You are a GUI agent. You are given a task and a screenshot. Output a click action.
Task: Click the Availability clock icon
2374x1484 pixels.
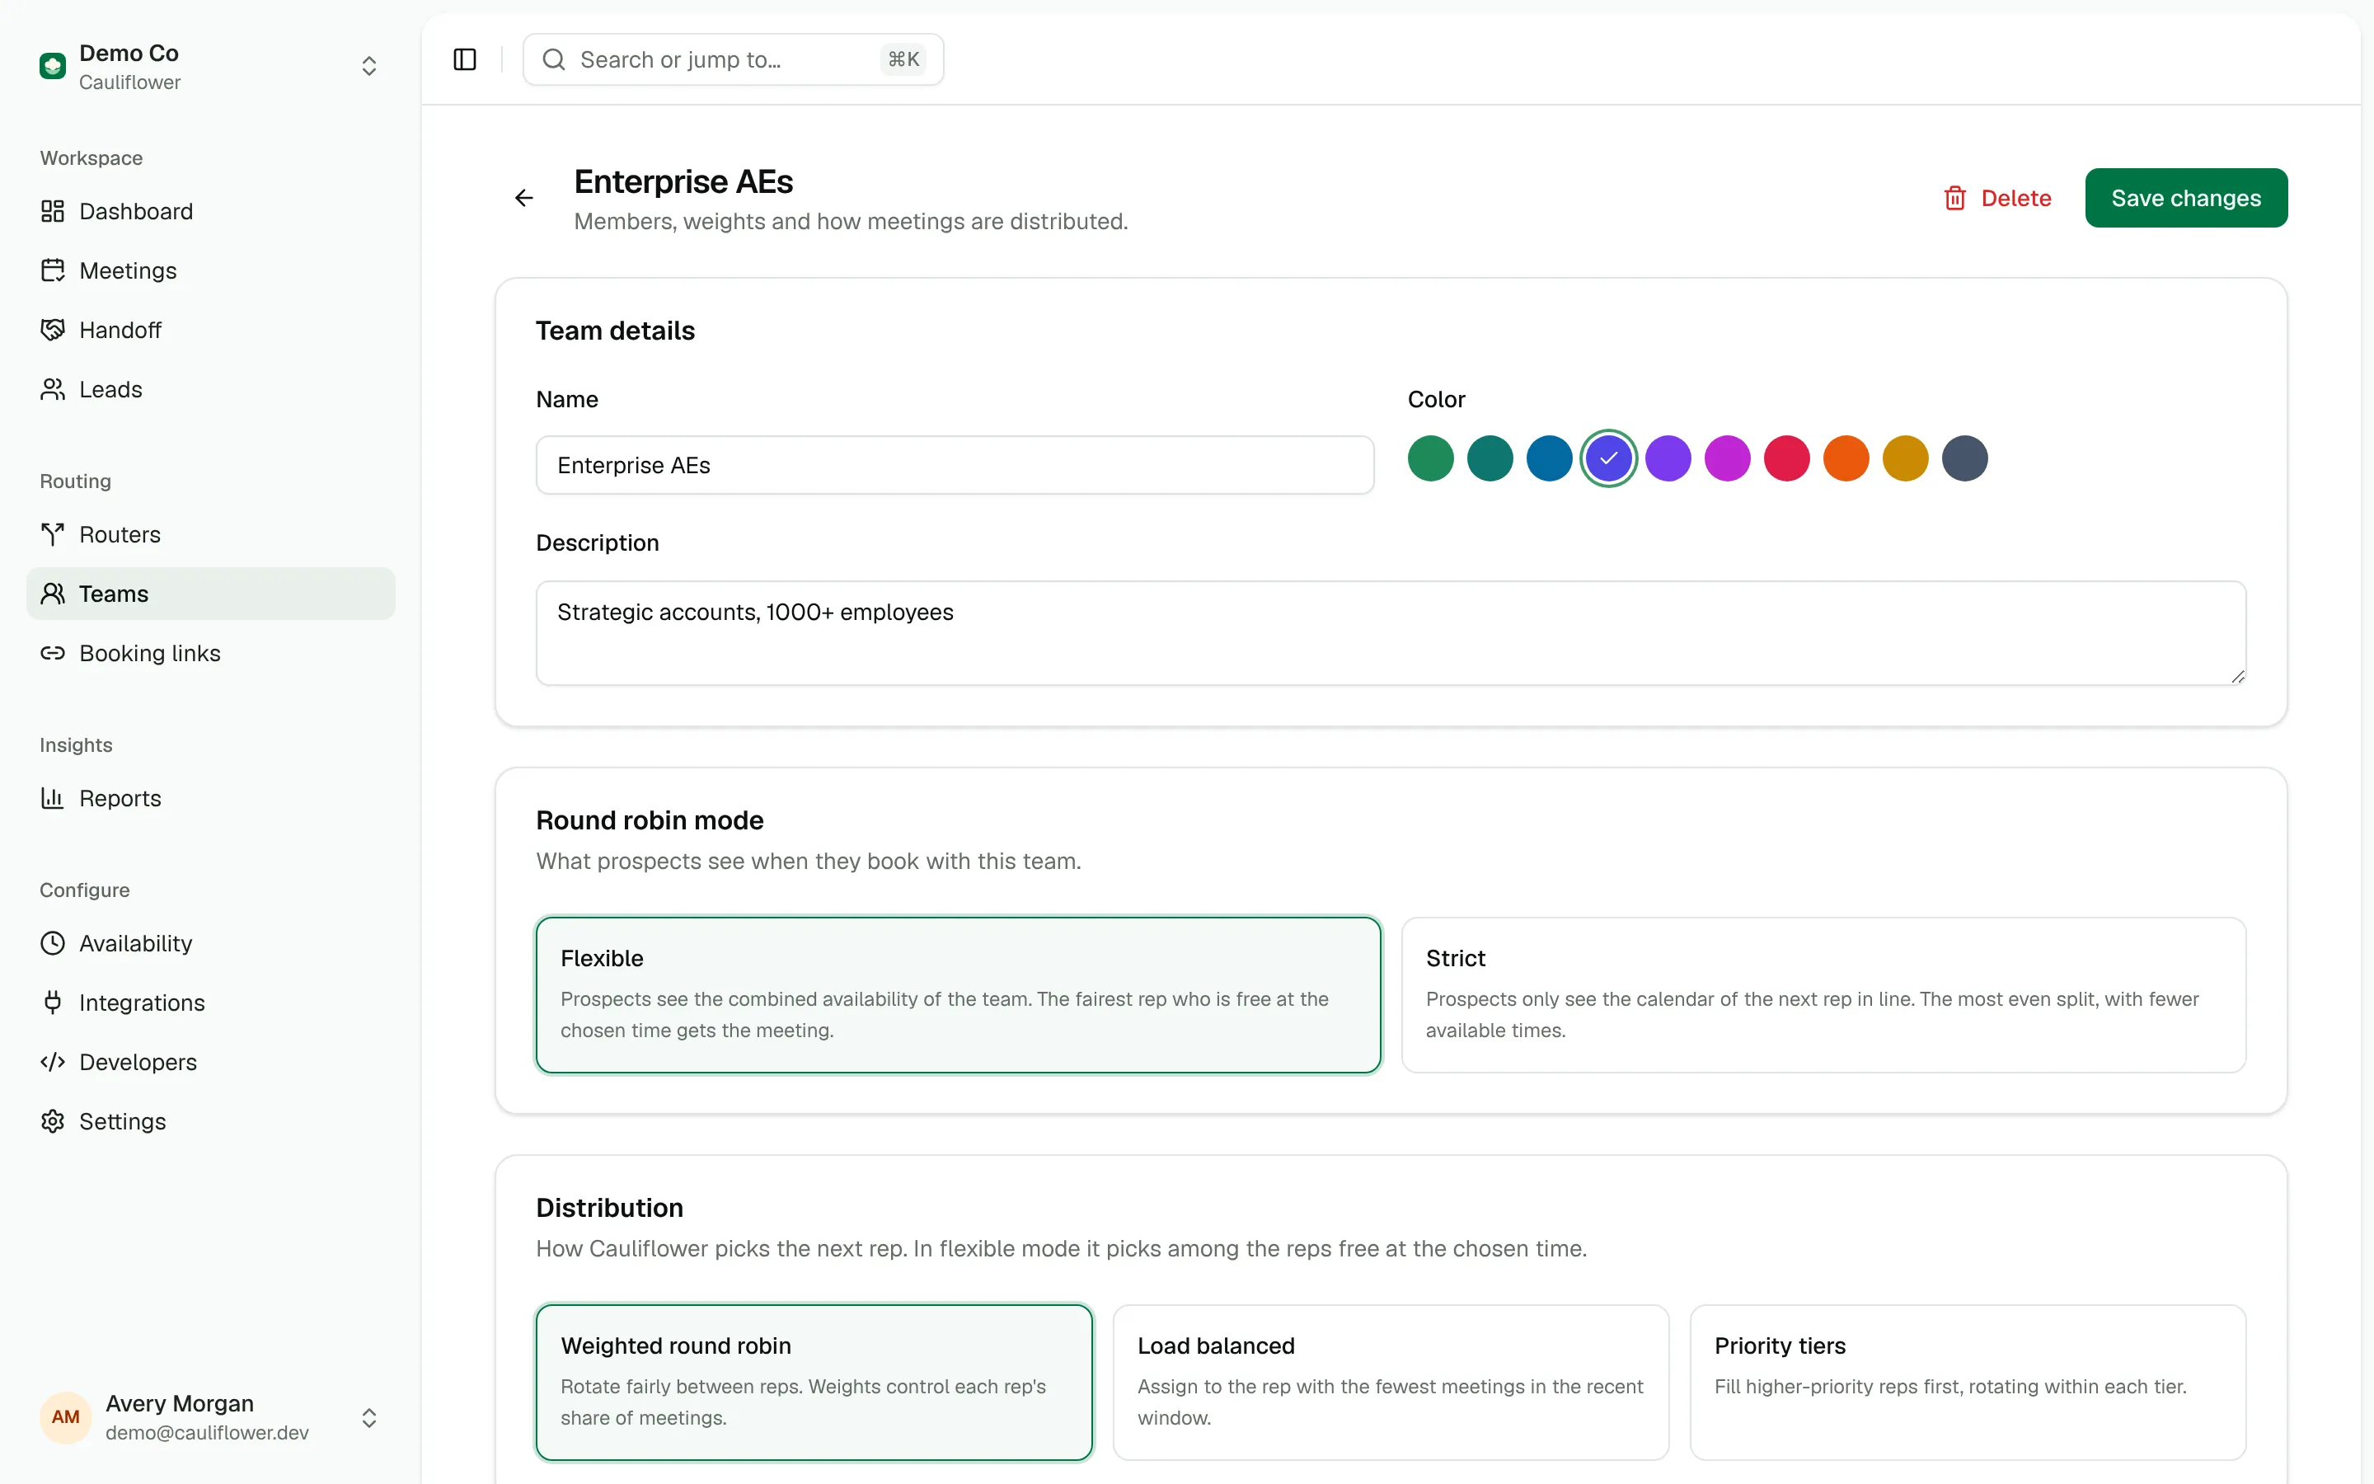click(53, 943)
